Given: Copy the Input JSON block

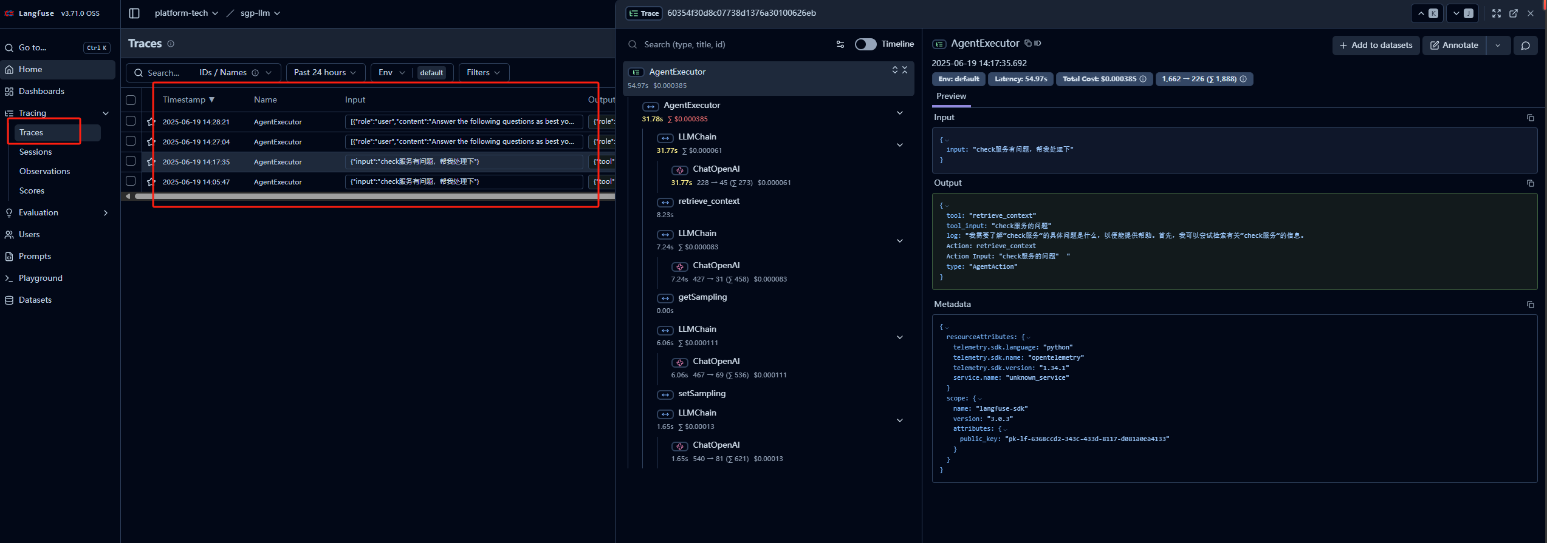Looking at the screenshot, I should pos(1531,118).
